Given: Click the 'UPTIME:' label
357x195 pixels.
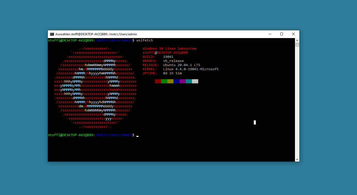Looking at the screenshot, I should (150, 73).
